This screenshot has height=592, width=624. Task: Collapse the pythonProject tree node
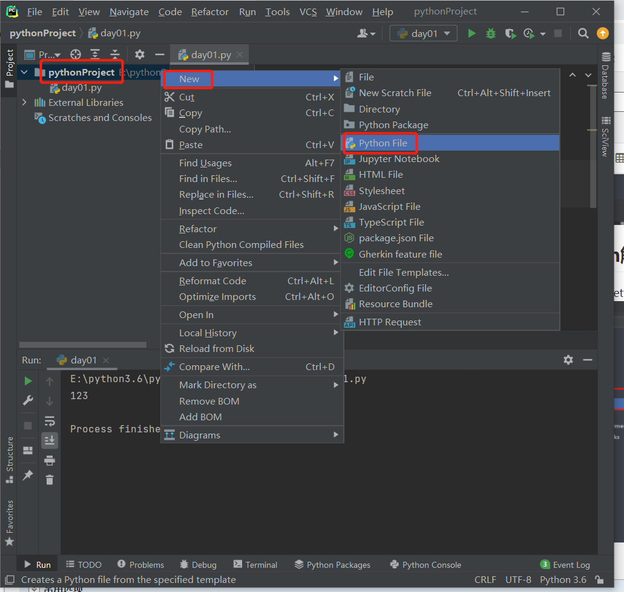point(24,73)
